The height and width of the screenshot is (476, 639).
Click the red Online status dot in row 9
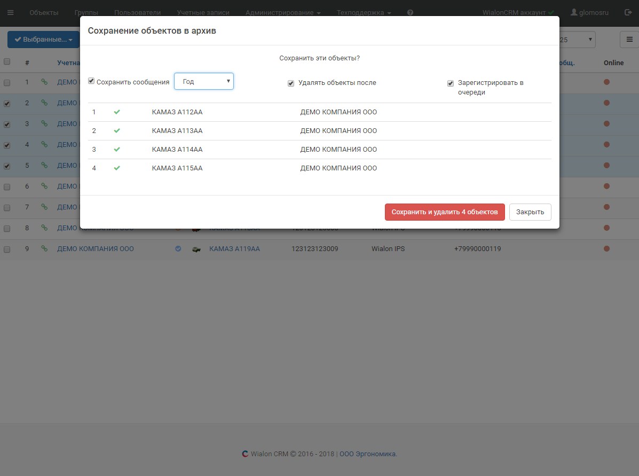point(606,249)
